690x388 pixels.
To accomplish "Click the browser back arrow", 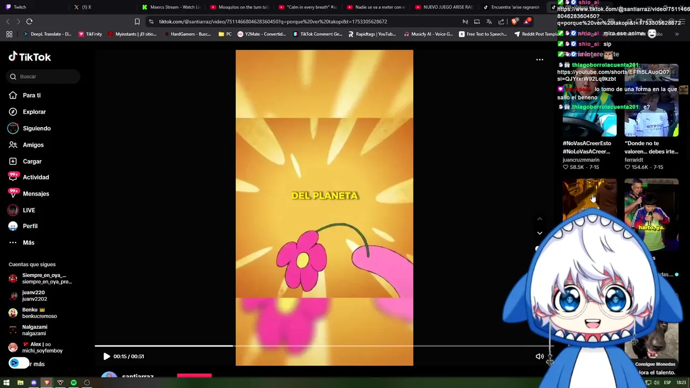I will 8,22.
